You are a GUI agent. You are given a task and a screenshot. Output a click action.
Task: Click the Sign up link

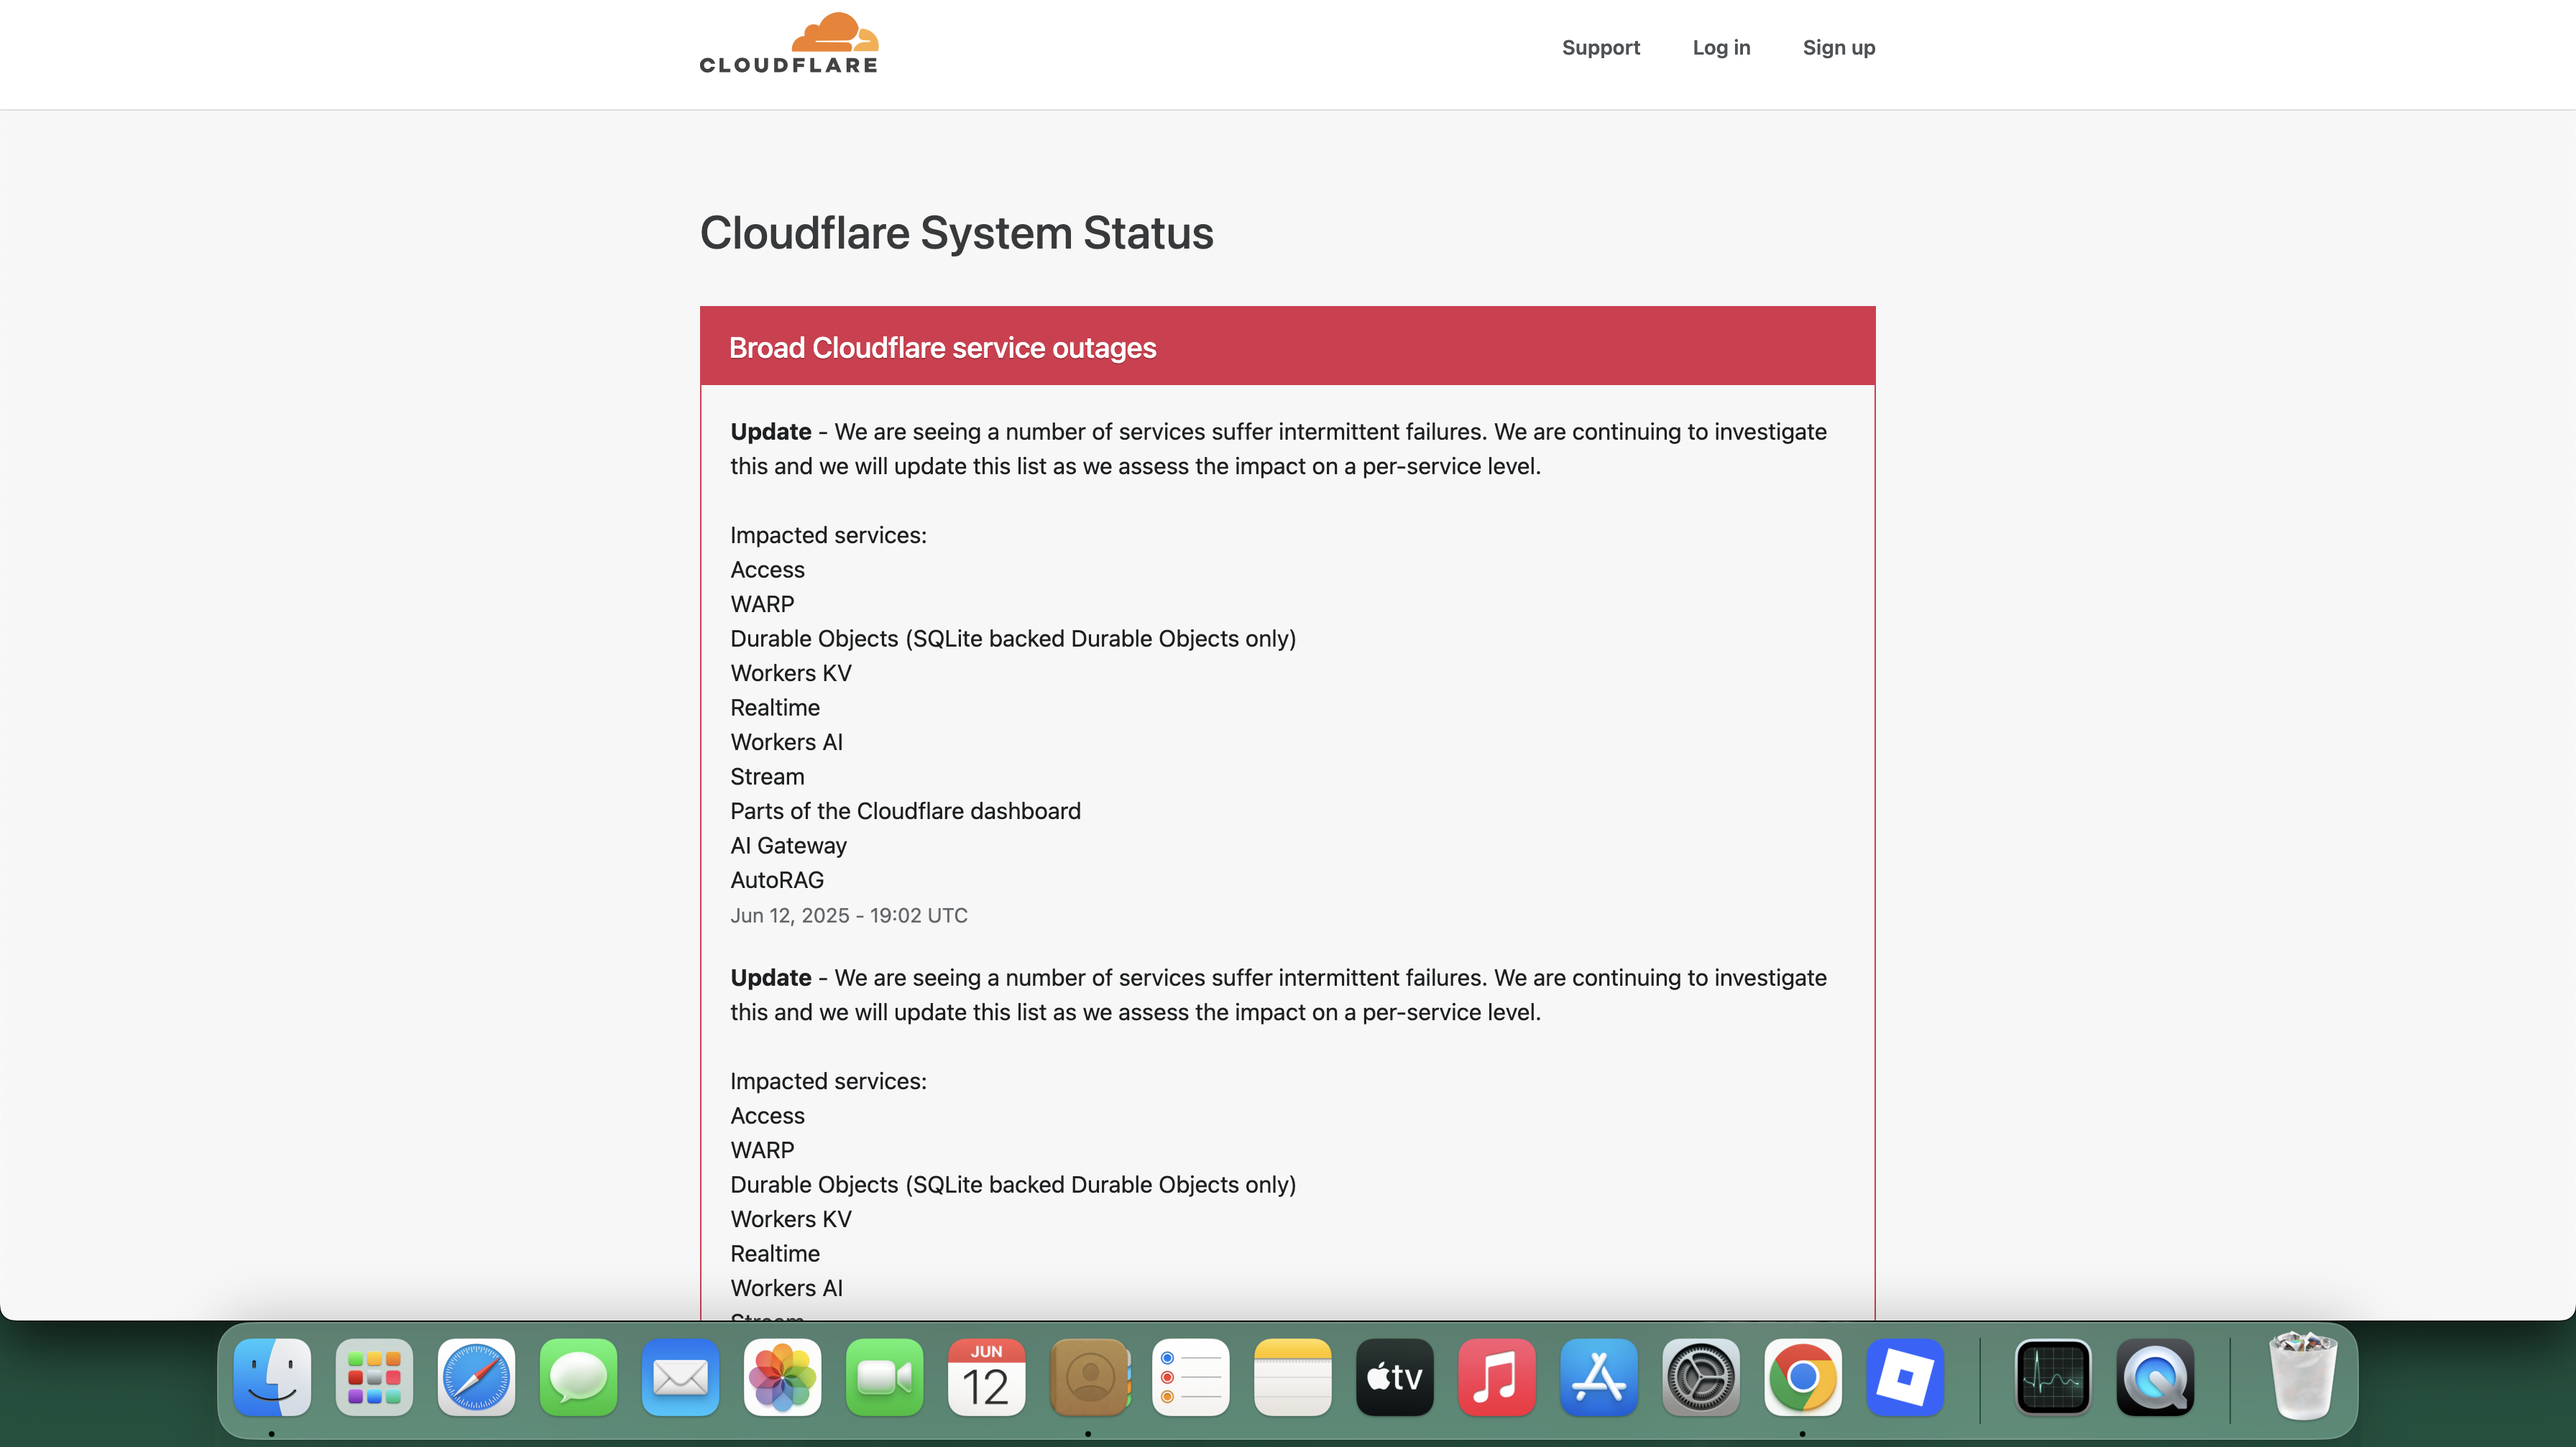(x=1838, y=47)
